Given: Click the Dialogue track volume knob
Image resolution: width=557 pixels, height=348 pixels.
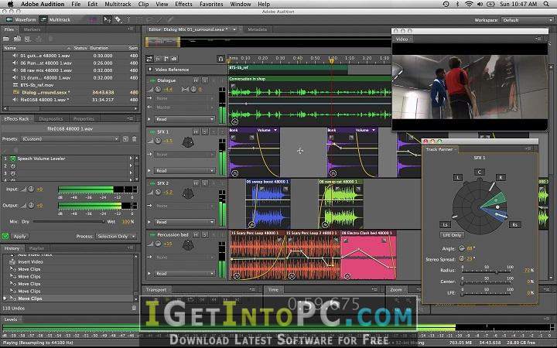Looking at the screenshot, I should point(158,90).
